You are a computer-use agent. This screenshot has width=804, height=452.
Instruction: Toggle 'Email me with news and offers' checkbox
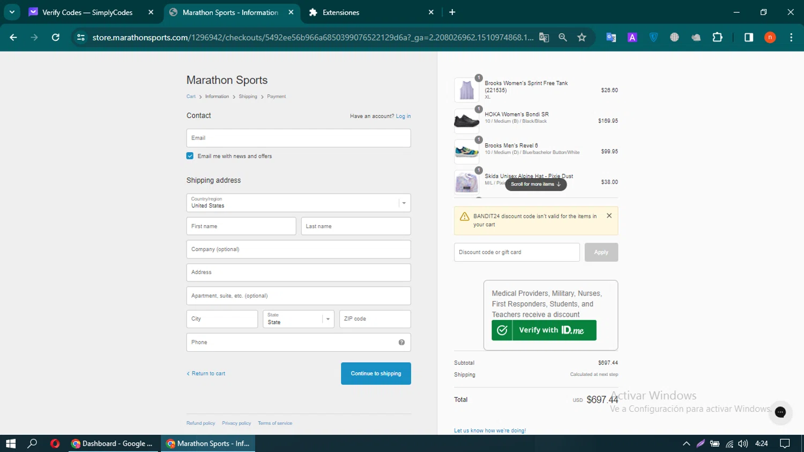point(190,156)
